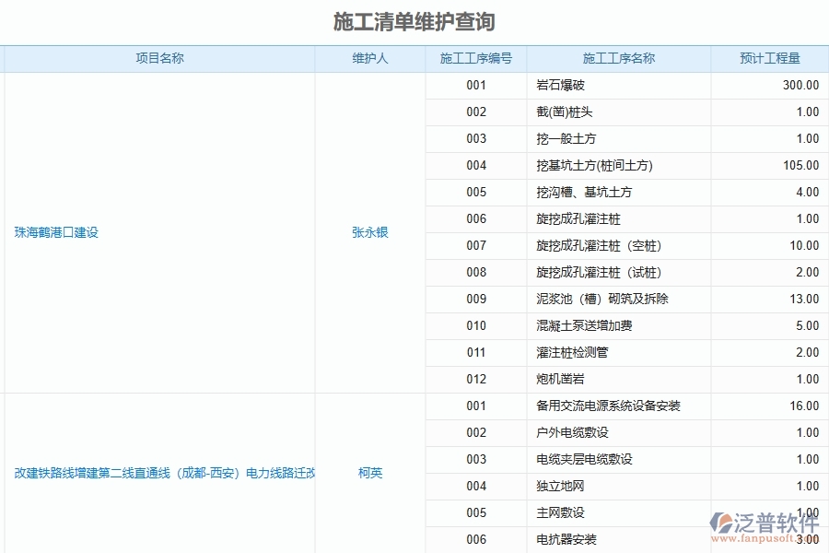
Task: Open the 改建铁路线增建第二线直通线 project link
Action: [160, 473]
